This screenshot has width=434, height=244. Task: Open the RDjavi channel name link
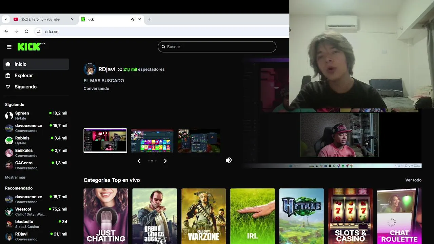point(107,69)
